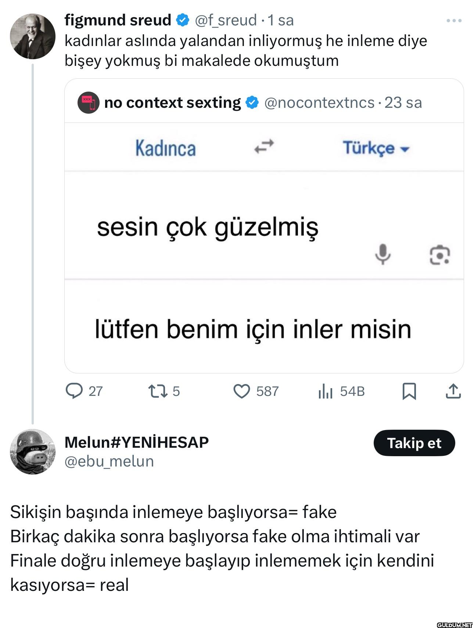Open the @nocontextncs quoted account handle
474x628 pixels.
pos(319,103)
